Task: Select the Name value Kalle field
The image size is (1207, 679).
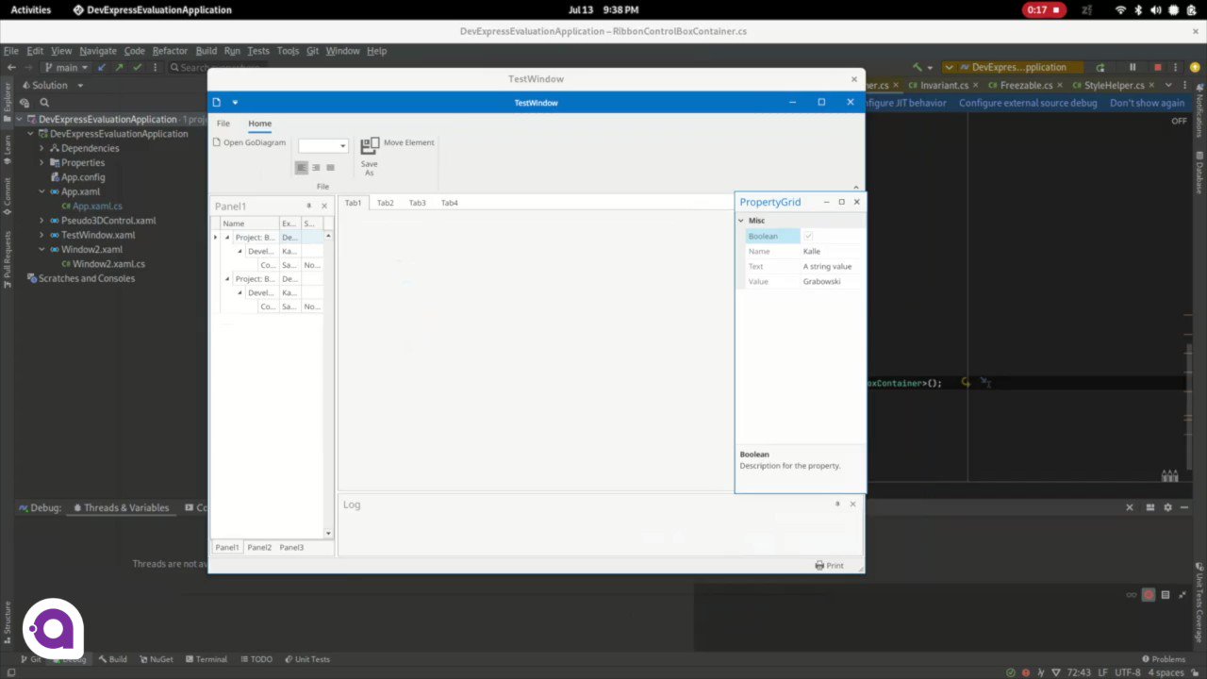Action: pyautogui.click(x=812, y=251)
